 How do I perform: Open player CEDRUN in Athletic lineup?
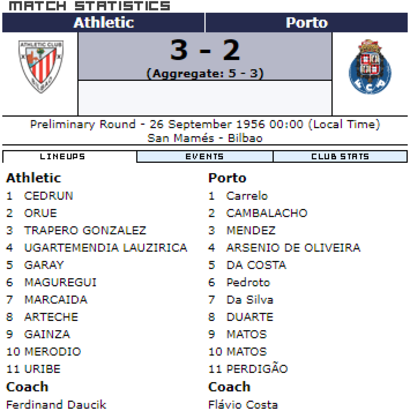(49, 196)
